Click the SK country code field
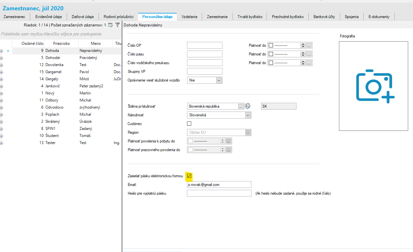Image resolution: width=413 pixels, height=252 pixels. [278, 106]
